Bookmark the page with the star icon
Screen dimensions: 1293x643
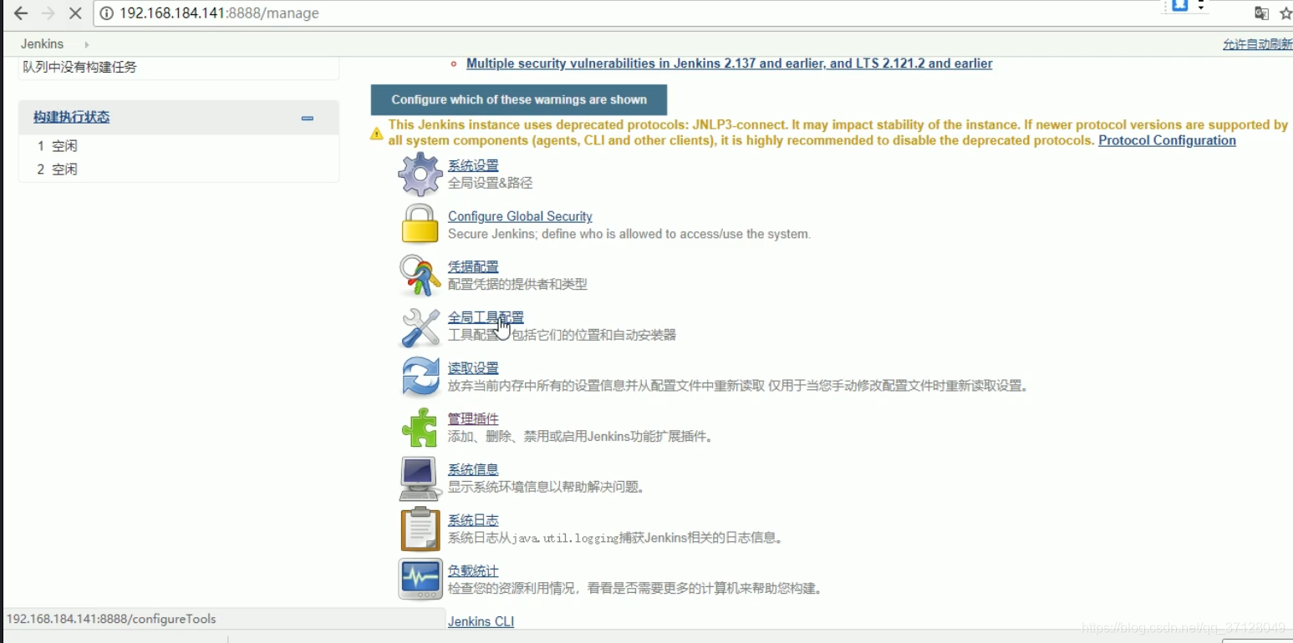1285,13
